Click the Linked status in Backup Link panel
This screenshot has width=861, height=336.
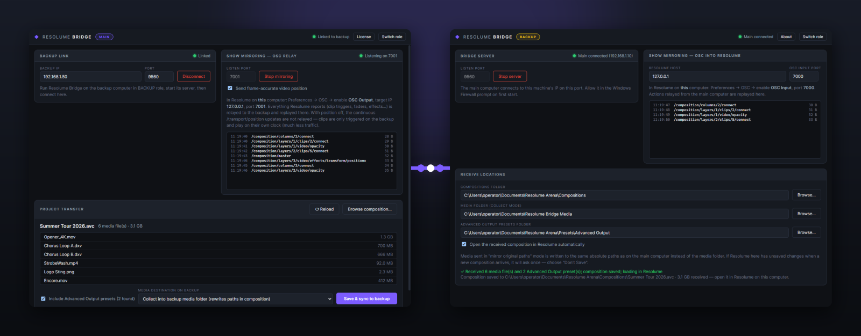(202, 56)
